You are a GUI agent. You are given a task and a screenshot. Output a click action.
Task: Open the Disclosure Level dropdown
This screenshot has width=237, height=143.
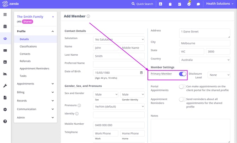pos(219,75)
